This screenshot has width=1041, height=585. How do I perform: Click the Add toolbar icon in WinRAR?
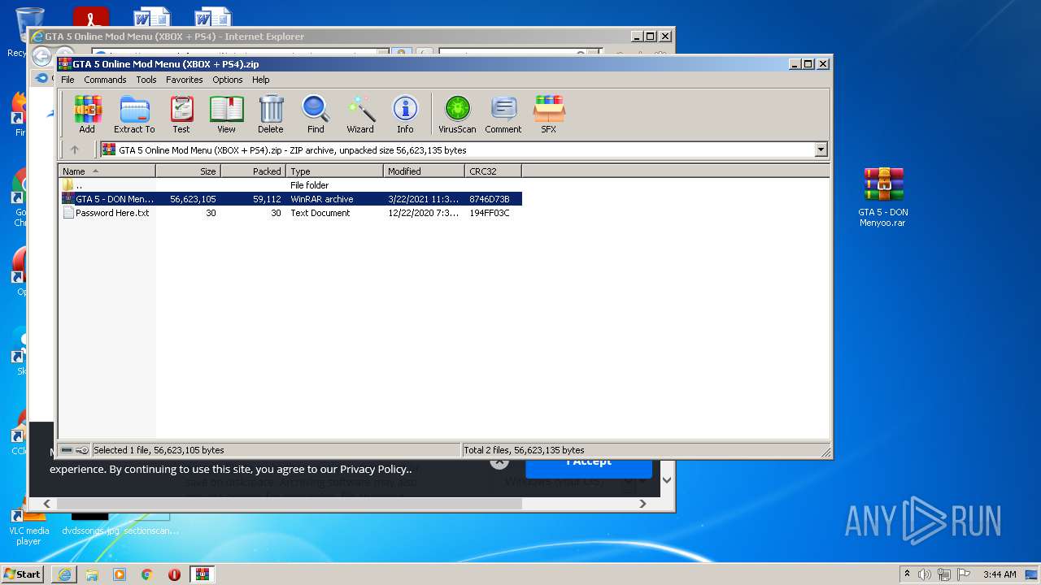[87, 115]
